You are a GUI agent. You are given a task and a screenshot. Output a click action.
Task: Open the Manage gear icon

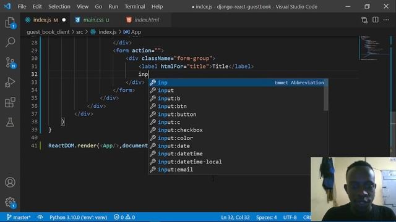(x=10, y=202)
